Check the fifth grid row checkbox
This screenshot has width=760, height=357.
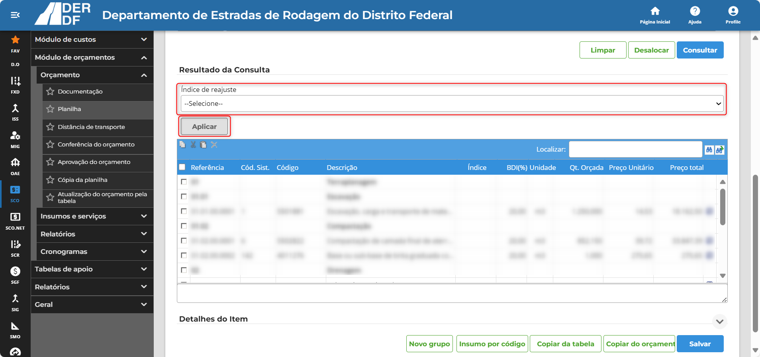tap(184, 241)
